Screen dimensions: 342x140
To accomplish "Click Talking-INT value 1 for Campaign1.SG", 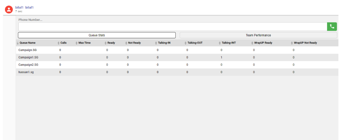I will [222, 57].
